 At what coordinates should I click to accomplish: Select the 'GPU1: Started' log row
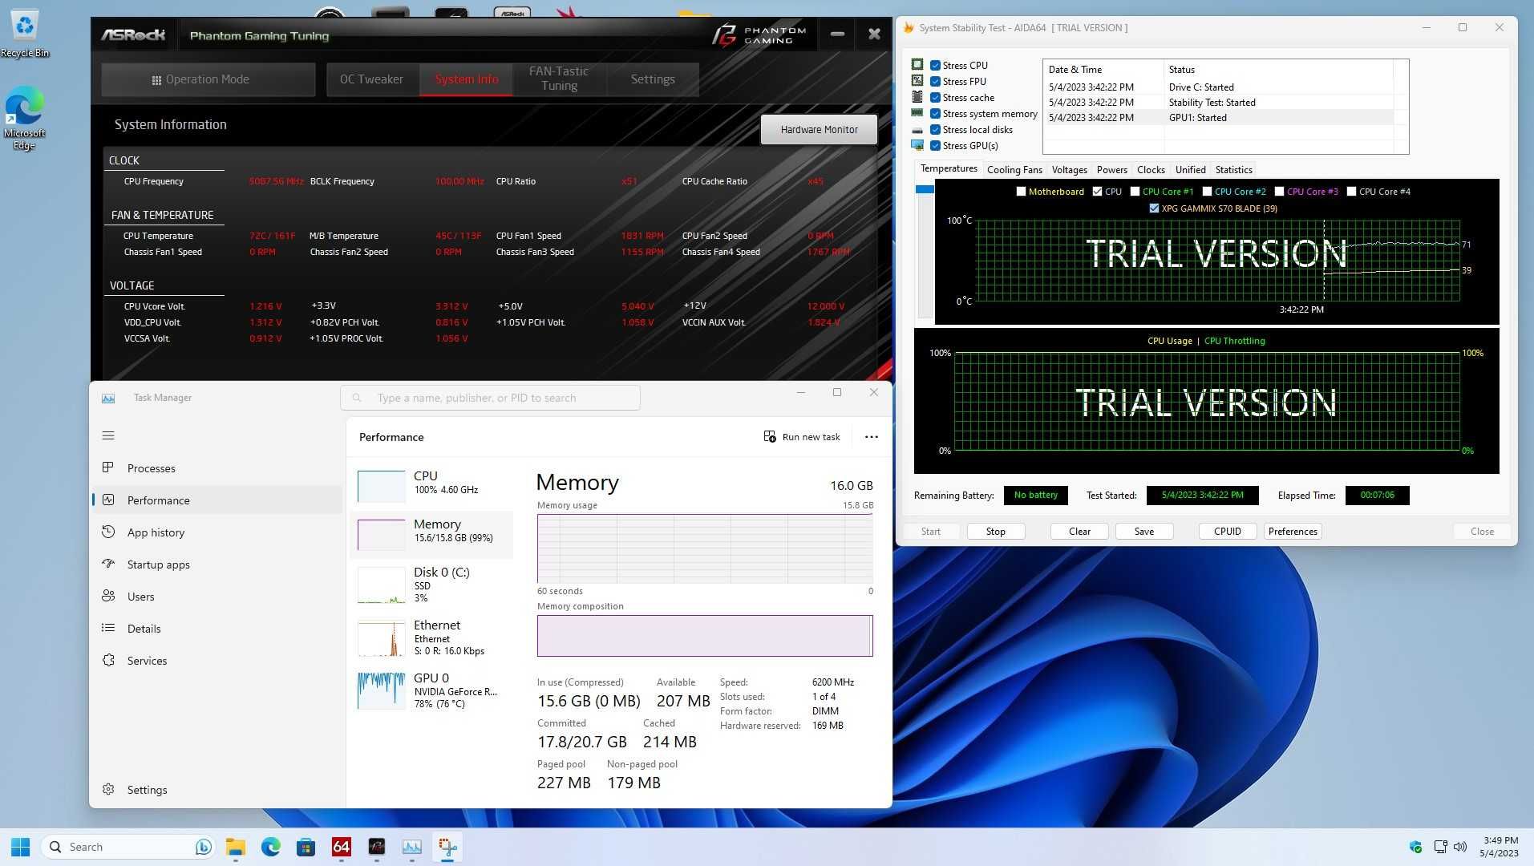point(1219,118)
